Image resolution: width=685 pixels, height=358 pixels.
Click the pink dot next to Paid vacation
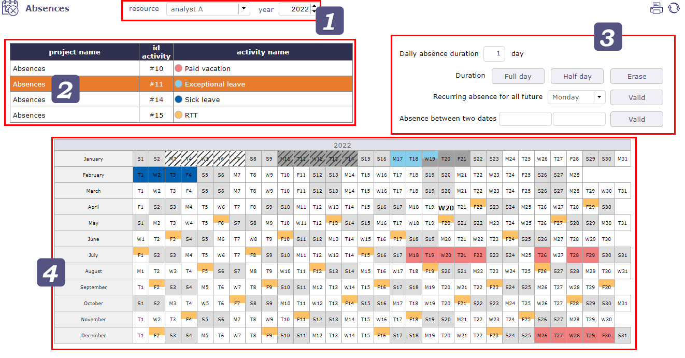[179, 68]
